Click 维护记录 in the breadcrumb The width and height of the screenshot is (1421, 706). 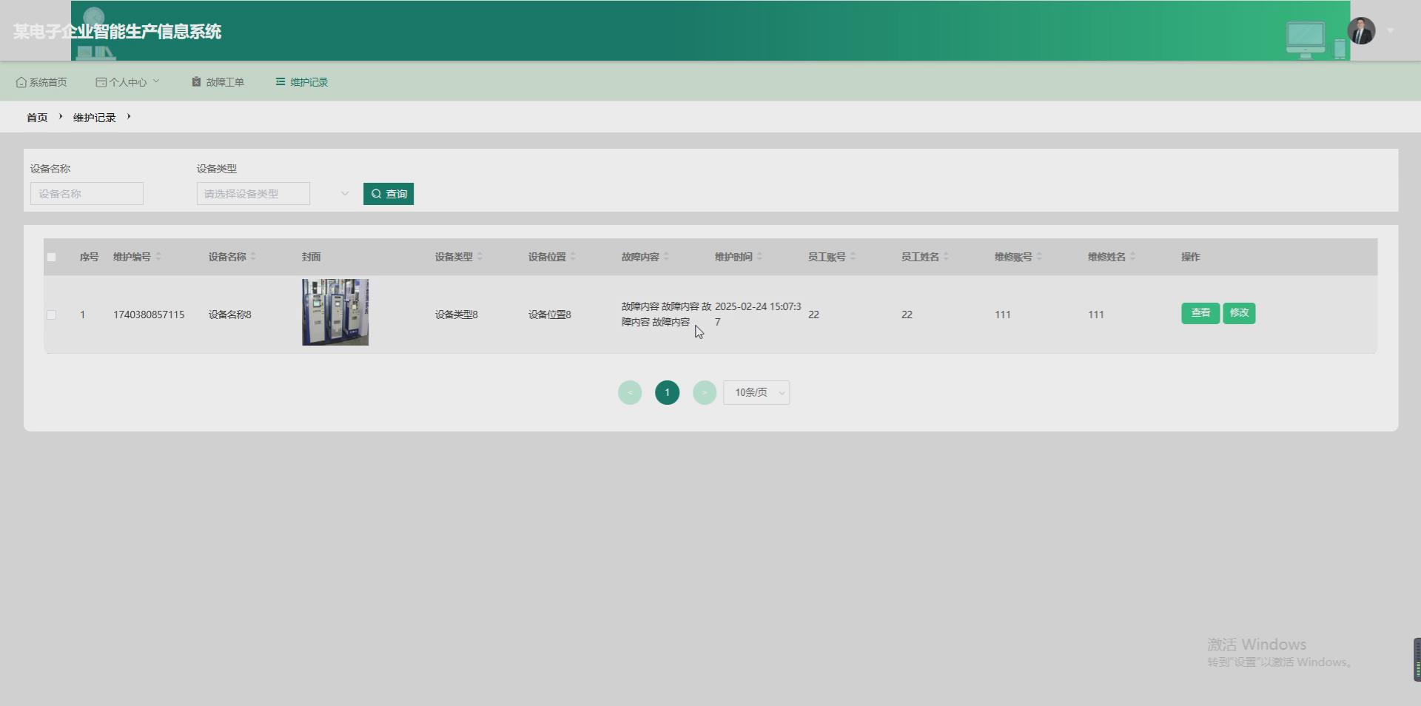[x=94, y=118]
